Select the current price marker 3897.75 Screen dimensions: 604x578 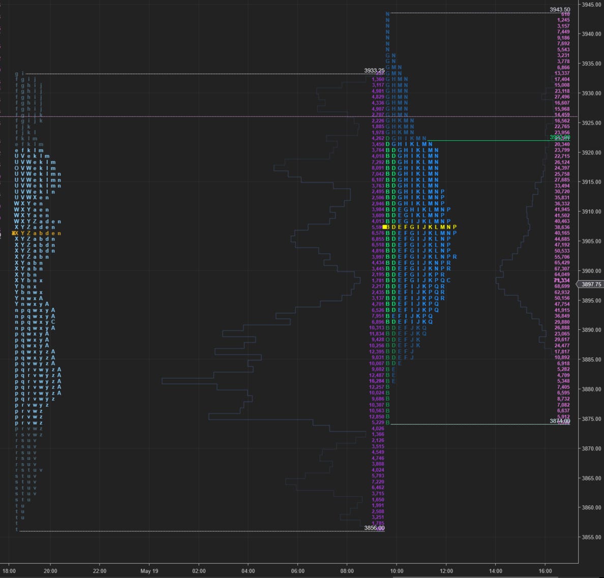click(589, 284)
